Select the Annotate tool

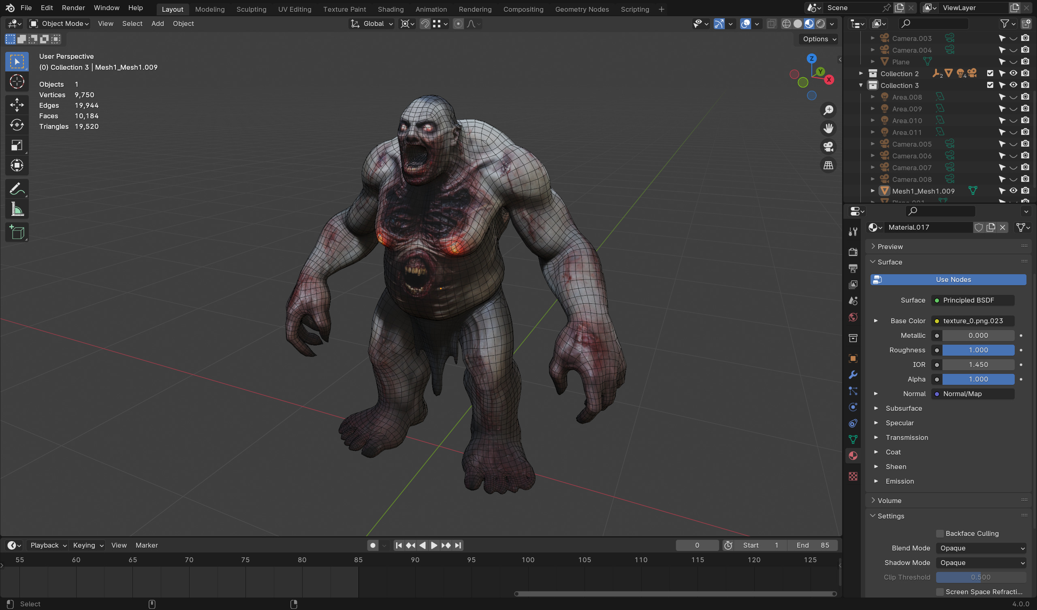17,189
